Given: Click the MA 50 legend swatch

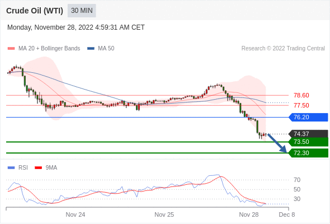Looking at the screenshot, I should pyautogui.click(x=91, y=49).
